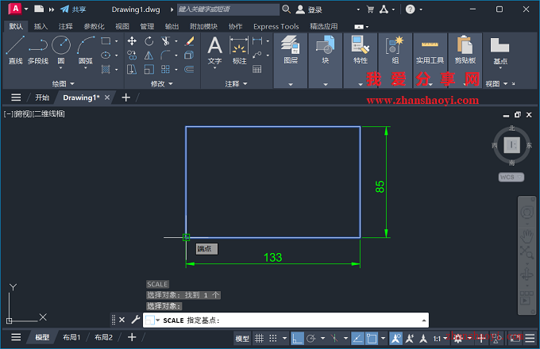The width and height of the screenshot is (540, 349).
Task: Toggle auto-add annotation scales
Action: pyautogui.click(x=410, y=339)
